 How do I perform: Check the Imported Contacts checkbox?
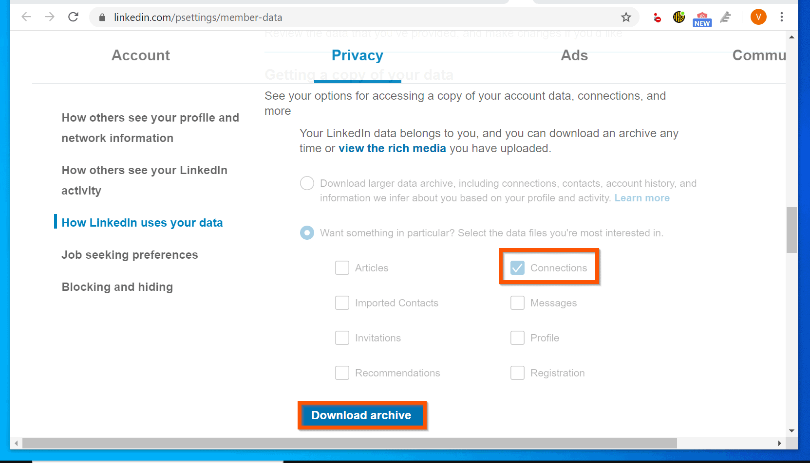pos(342,303)
